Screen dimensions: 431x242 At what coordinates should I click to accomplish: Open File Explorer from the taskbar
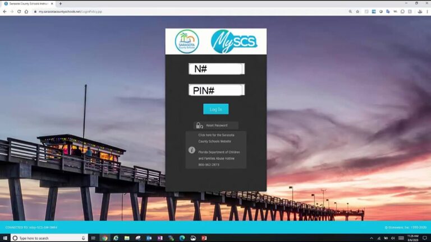coord(127,238)
